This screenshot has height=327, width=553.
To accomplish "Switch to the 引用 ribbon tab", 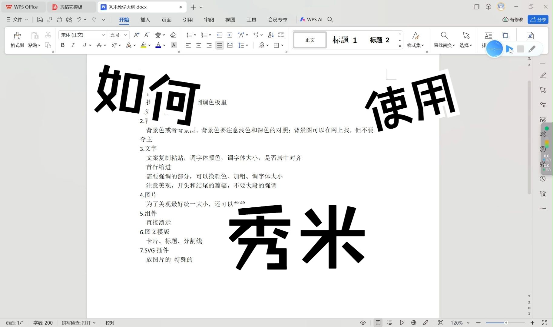I will pyautogui.click(x=188, y=20).
